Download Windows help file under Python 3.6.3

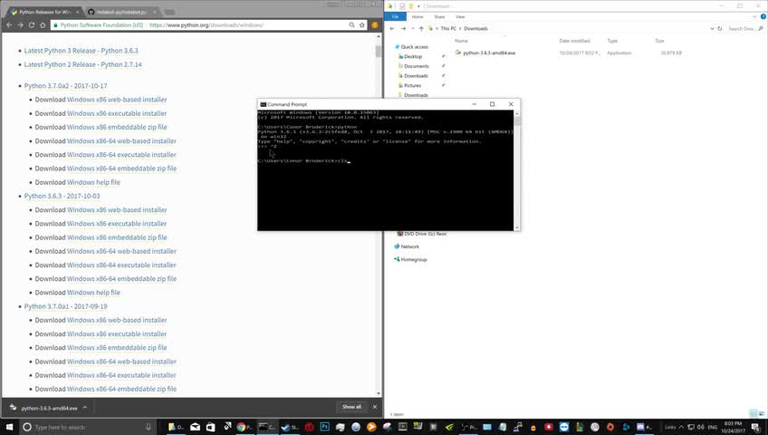tap(93, 293)
